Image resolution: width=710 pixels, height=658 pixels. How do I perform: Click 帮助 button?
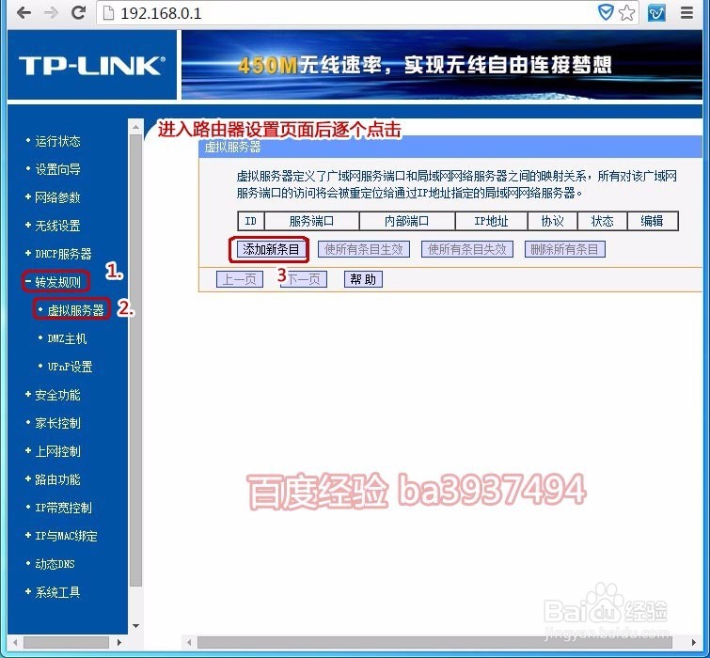pos(363,279)
